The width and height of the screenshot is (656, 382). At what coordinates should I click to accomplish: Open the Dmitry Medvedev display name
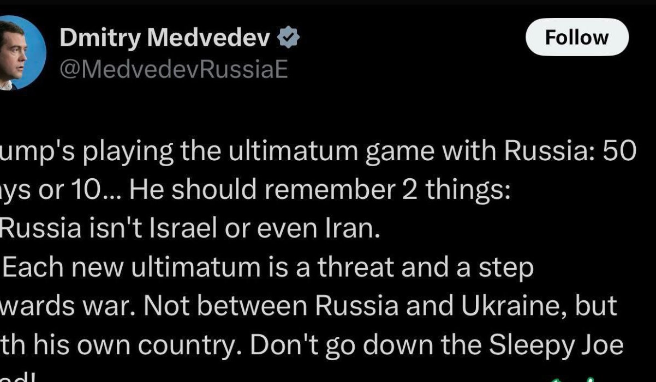coord(165,38)
